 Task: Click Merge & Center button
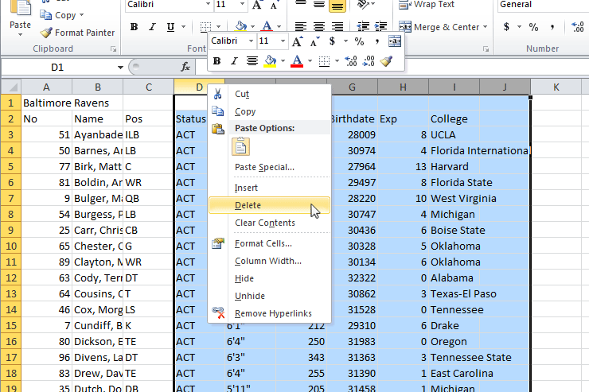[439, 27]
